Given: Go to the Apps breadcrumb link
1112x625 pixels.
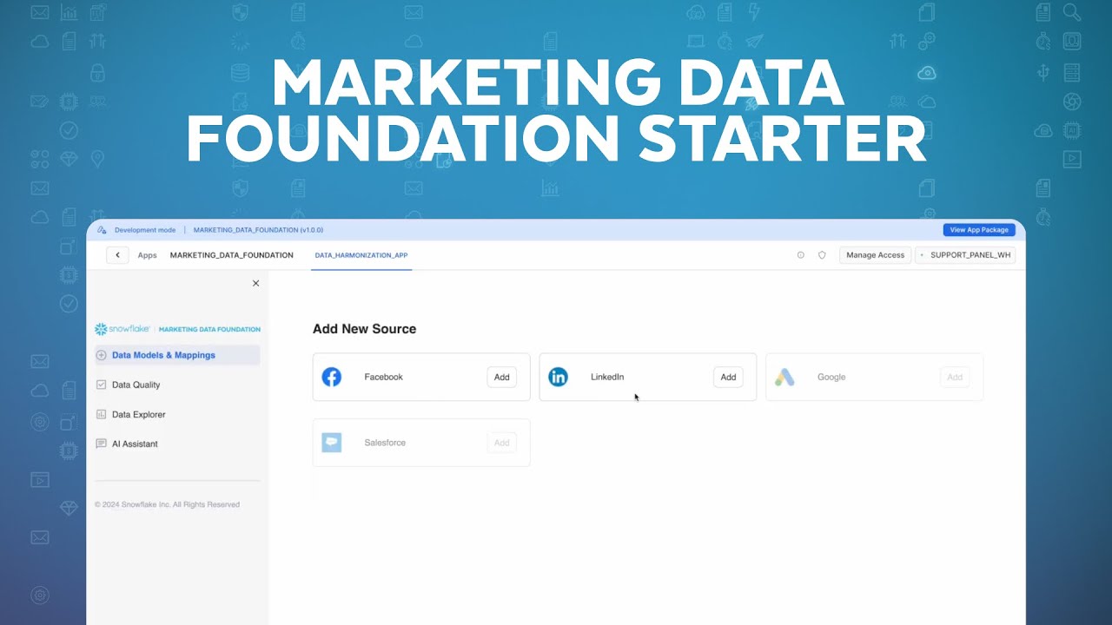Looking at the screenshot, I should coord(148,255).
